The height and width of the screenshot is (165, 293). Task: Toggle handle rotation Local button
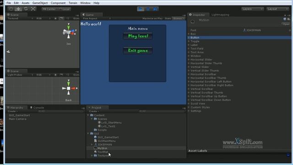click(64, 9)
